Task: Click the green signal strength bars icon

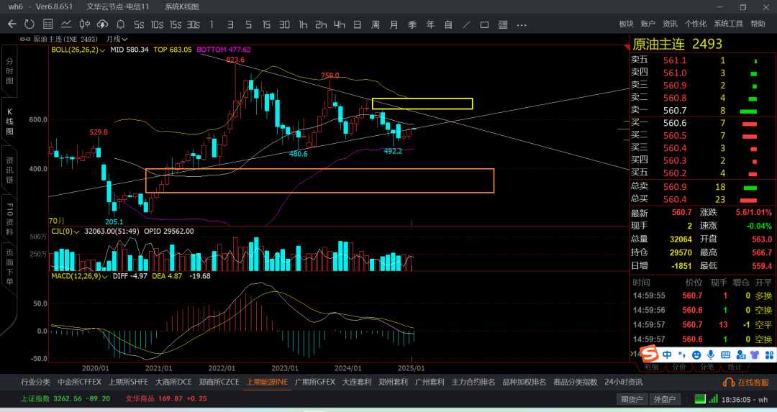Action: click(x=713, y=398)
